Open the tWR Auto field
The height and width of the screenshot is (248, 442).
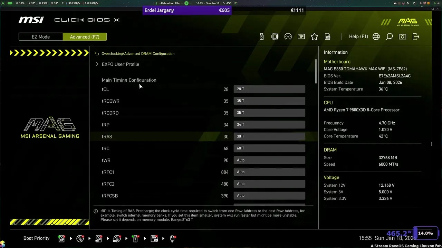[269, 160]
